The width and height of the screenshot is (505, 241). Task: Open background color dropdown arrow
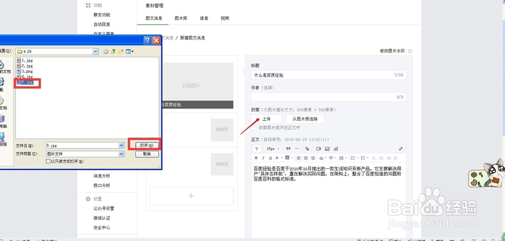[x=292, y=158]
